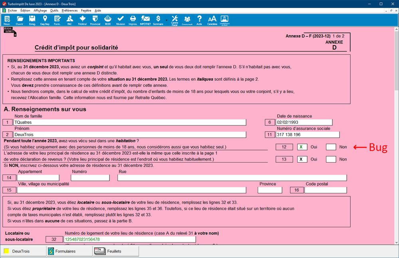Save the return with the Enreg. icon

tap(32, 20)
